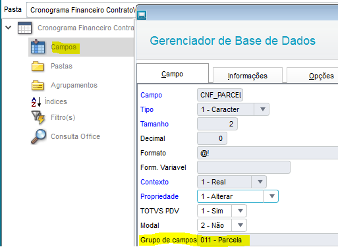
Task: Click the Decimal field showing 0
Action: pos(212,138)
